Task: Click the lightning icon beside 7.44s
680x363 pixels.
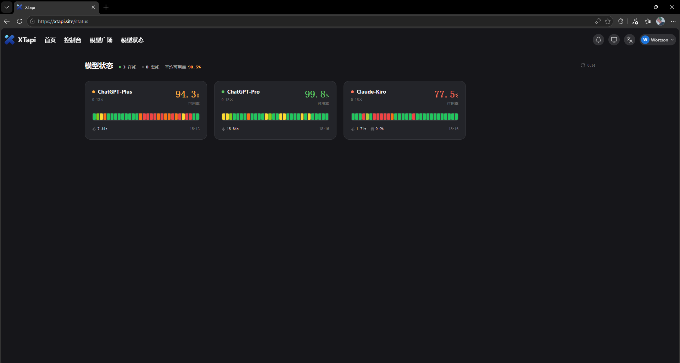Action: 94,129
